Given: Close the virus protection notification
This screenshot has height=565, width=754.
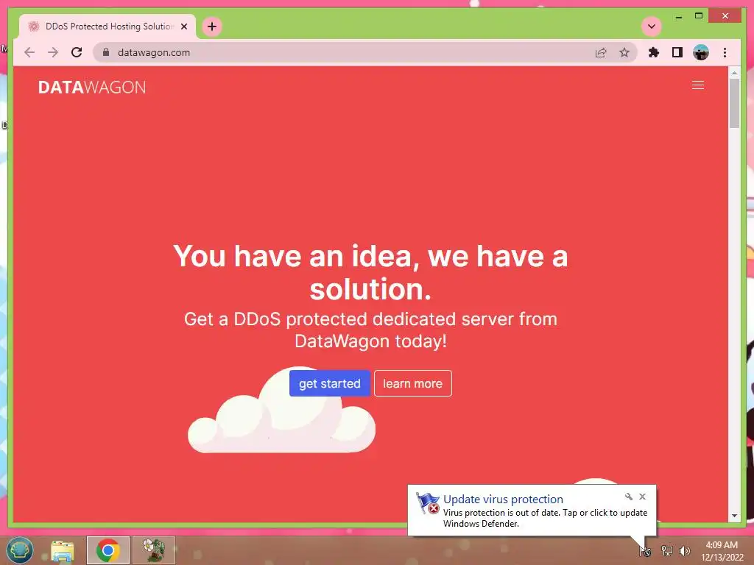Looking at the screenshot, I should [642, 497].
